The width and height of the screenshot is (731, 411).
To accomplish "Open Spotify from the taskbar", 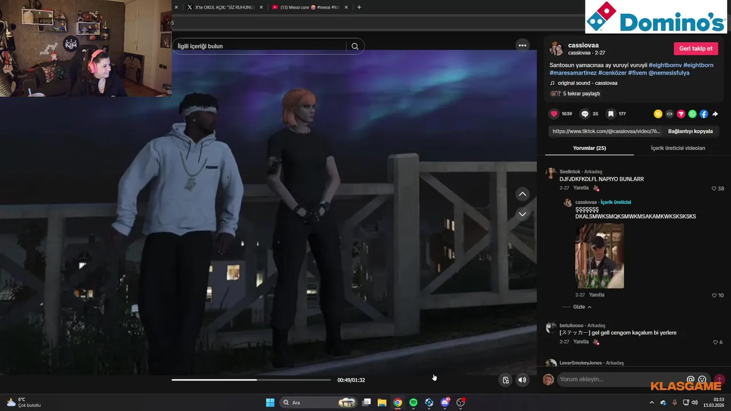I will [x=413, y=402].
